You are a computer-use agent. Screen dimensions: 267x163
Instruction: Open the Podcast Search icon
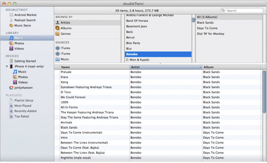[11, 20]
